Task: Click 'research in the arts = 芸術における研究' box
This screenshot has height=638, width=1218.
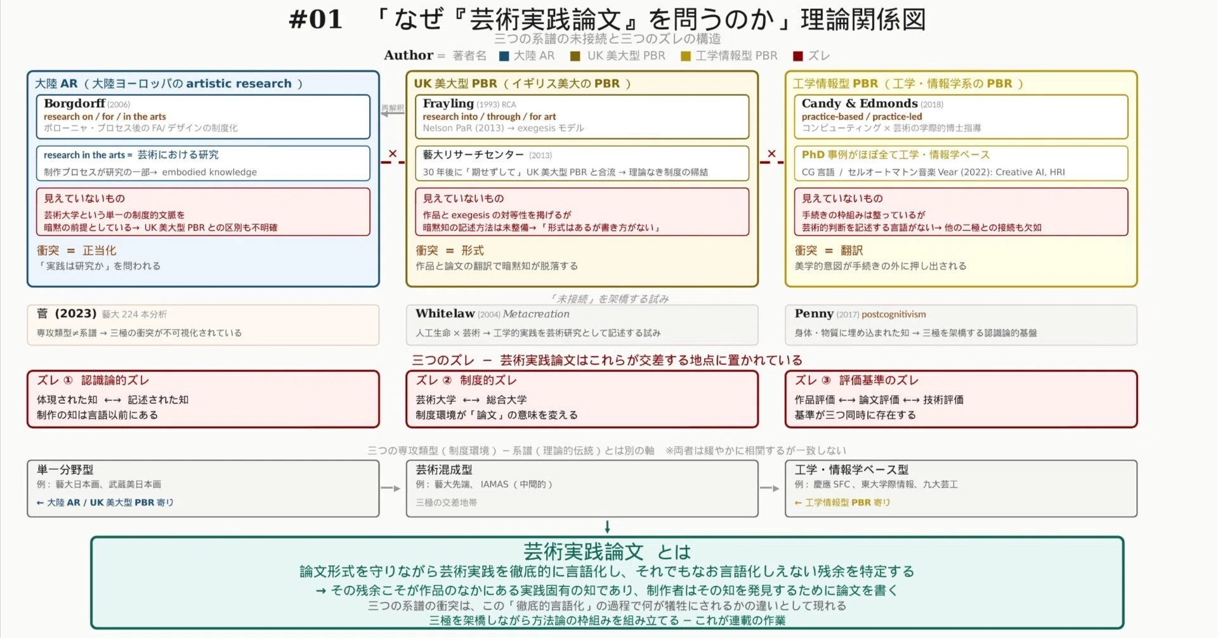Action: 203,163
